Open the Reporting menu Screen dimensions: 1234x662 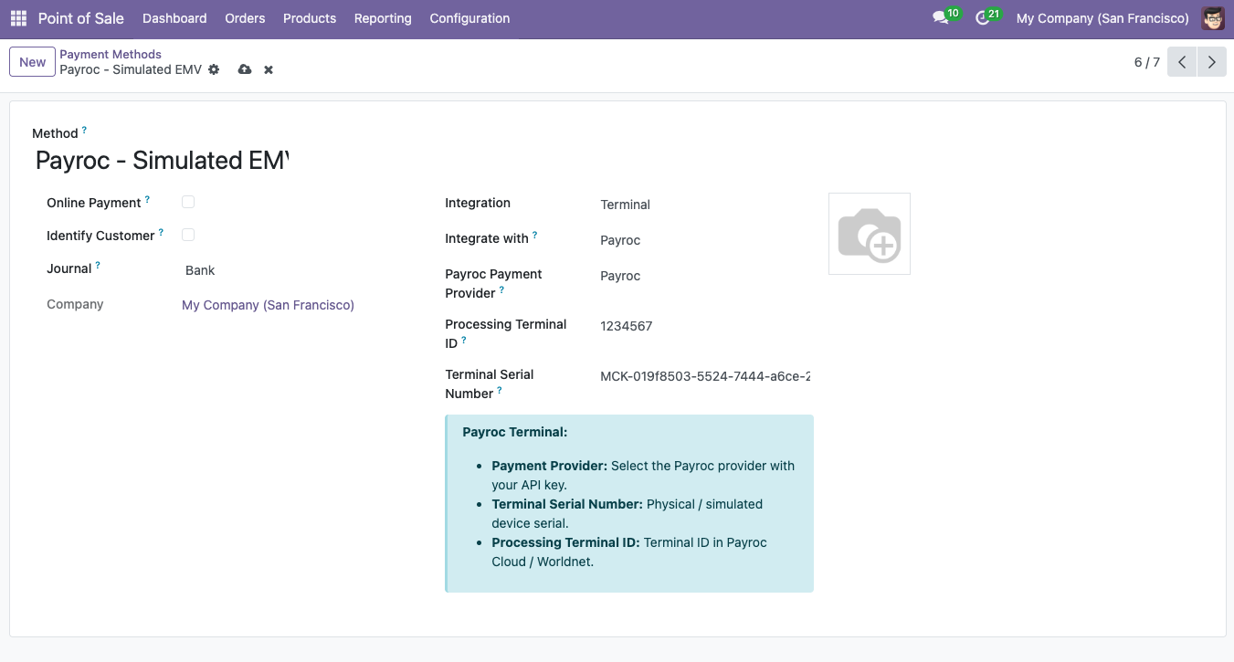point(383,18)
